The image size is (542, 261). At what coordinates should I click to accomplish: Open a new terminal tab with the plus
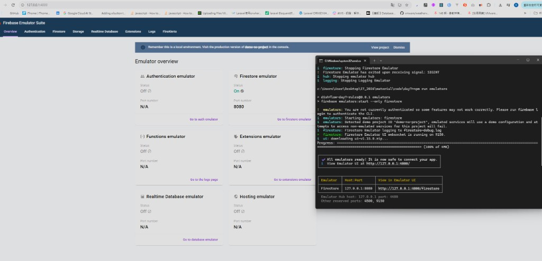[x=374, y=60]
